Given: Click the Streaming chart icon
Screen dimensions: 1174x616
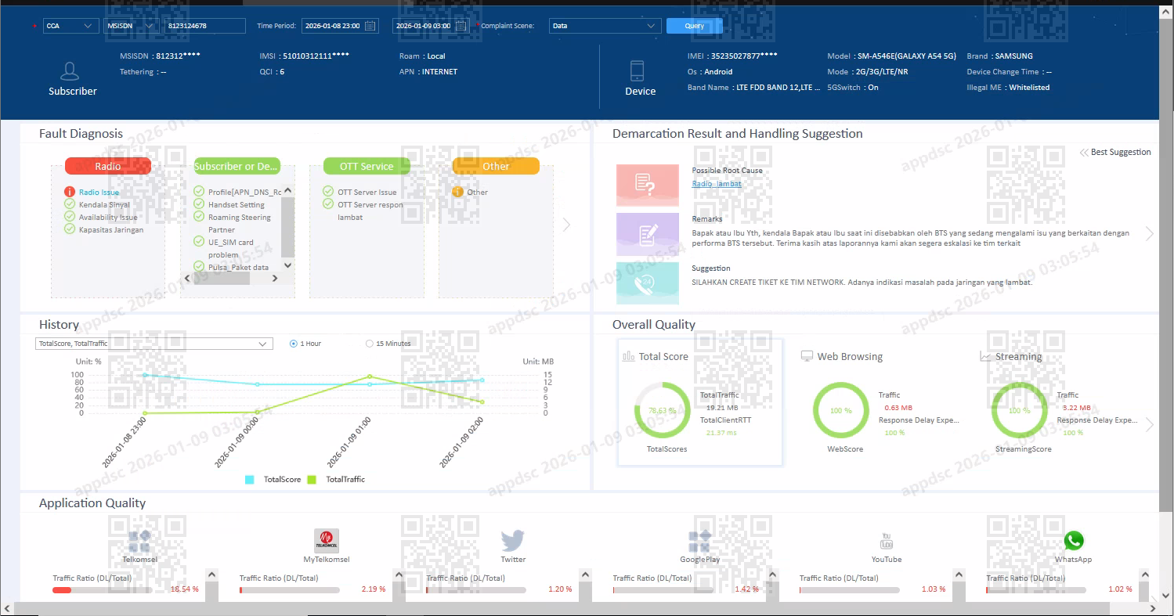Looking at the screenshot, I should pos(985,356).
